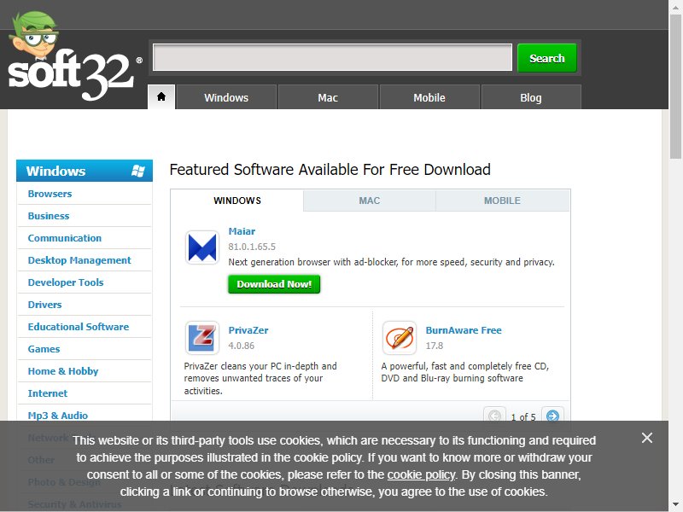
Task: Go to next featured page arrow
Action: coord(552,416)
